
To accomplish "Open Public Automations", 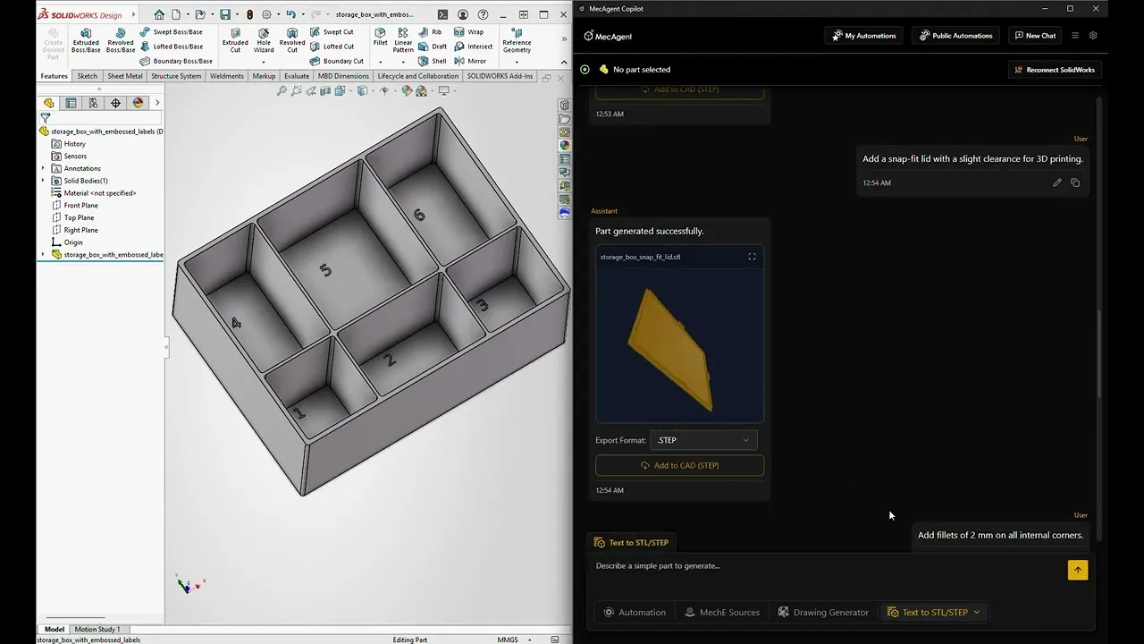I will coord(955,36).
